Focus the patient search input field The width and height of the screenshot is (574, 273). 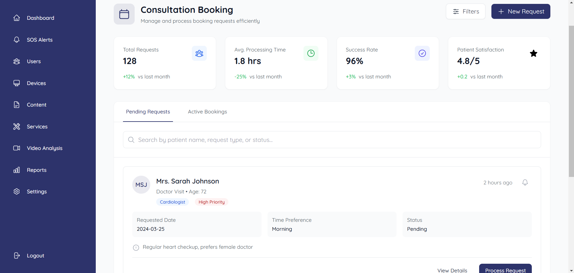(332, 140)
